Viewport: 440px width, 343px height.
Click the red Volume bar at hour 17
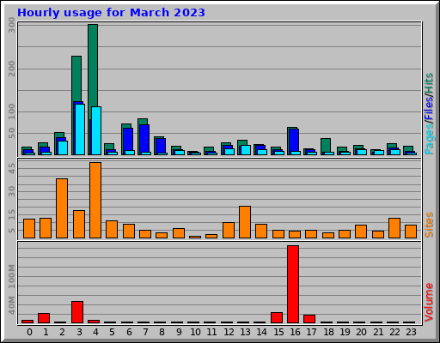309,319
